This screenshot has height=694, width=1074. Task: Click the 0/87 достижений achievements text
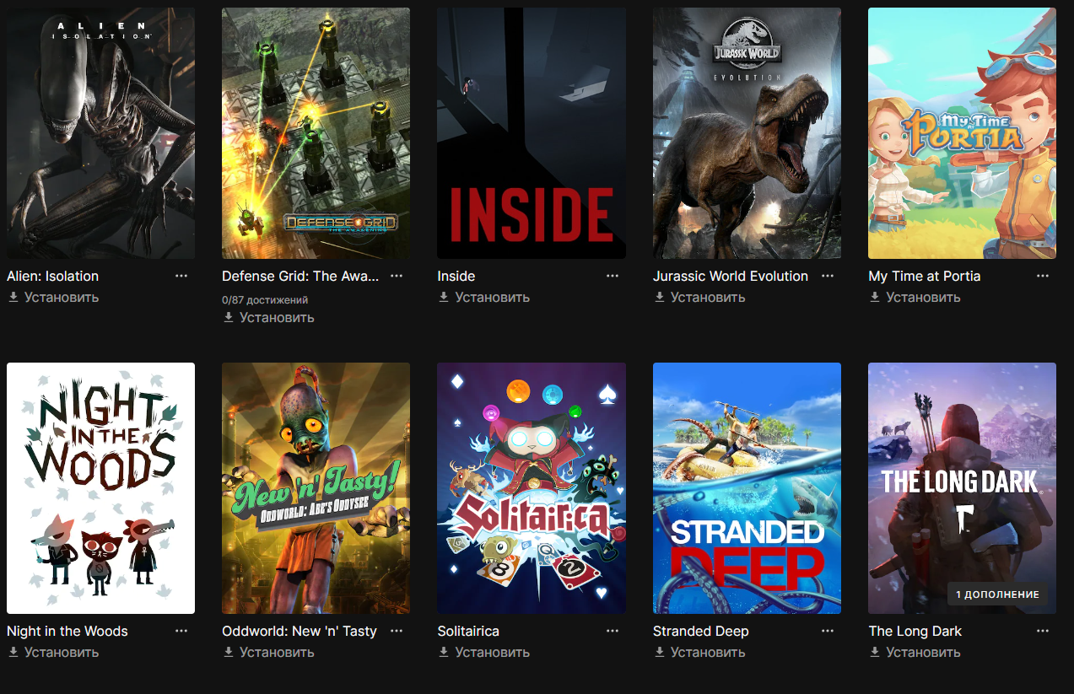coord(265,299)
